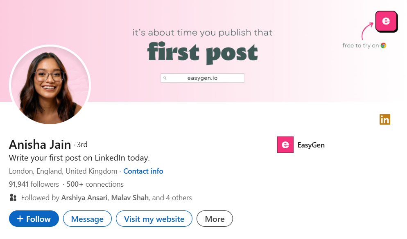This screenshot has width=407, height=239.
Task: Open the 91,941 followers link
Action: point(34,184)
